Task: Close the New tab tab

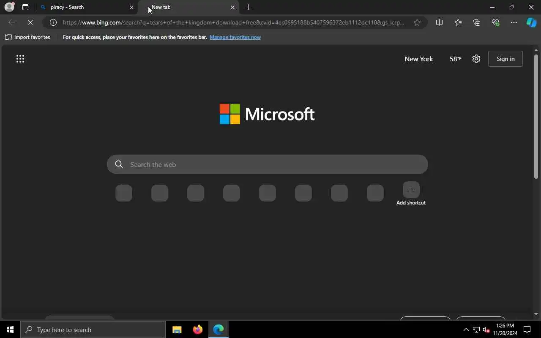Action: [232, 7]
